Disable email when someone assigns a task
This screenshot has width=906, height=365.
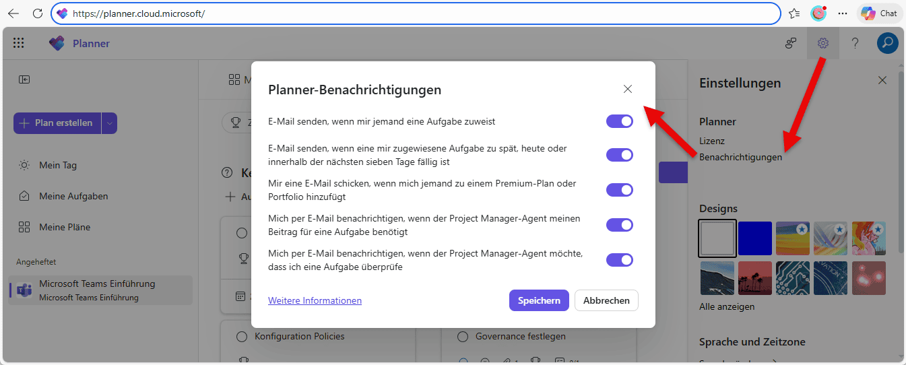619,121
